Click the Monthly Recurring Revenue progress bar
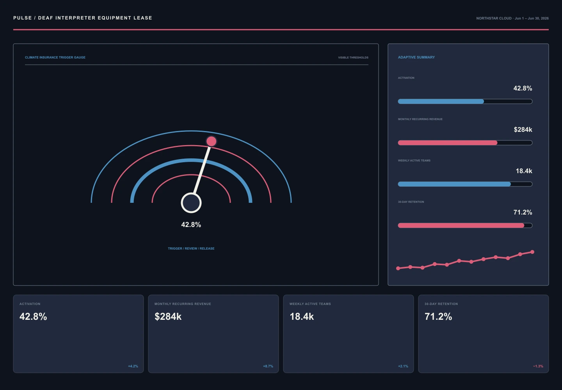 pos(465,143)
